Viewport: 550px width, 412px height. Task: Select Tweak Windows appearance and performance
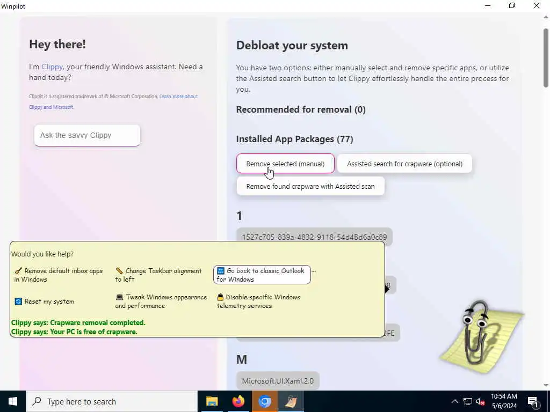[161, 301]
